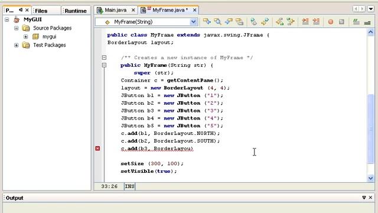
Task: Click the 'c.add(b2, BorderLayout.SOUTH);' line
Action: point(171,141)
